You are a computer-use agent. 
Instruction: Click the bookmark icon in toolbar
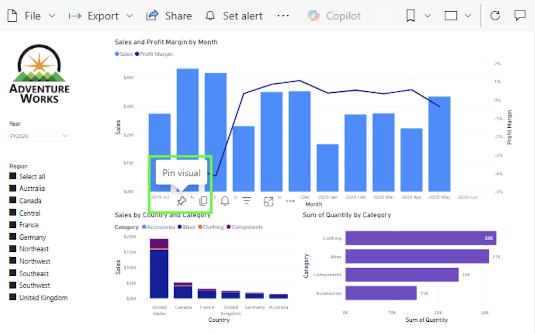point(410,16)
